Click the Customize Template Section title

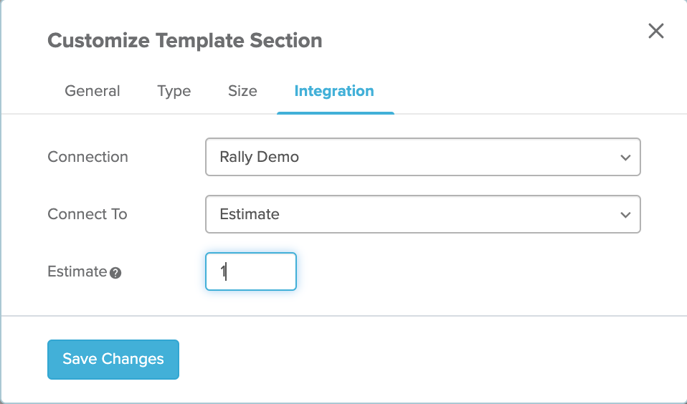184,40
